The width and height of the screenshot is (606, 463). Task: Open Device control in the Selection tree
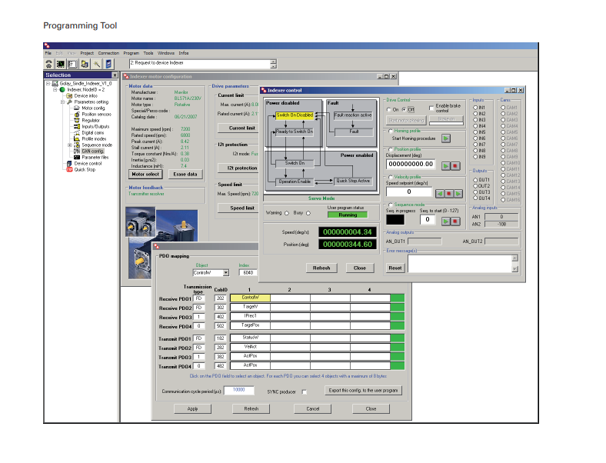[88, 163]
